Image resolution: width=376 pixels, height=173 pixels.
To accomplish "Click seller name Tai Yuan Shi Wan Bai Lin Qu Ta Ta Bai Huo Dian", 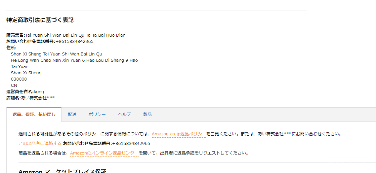I will (x=75, y=35).
